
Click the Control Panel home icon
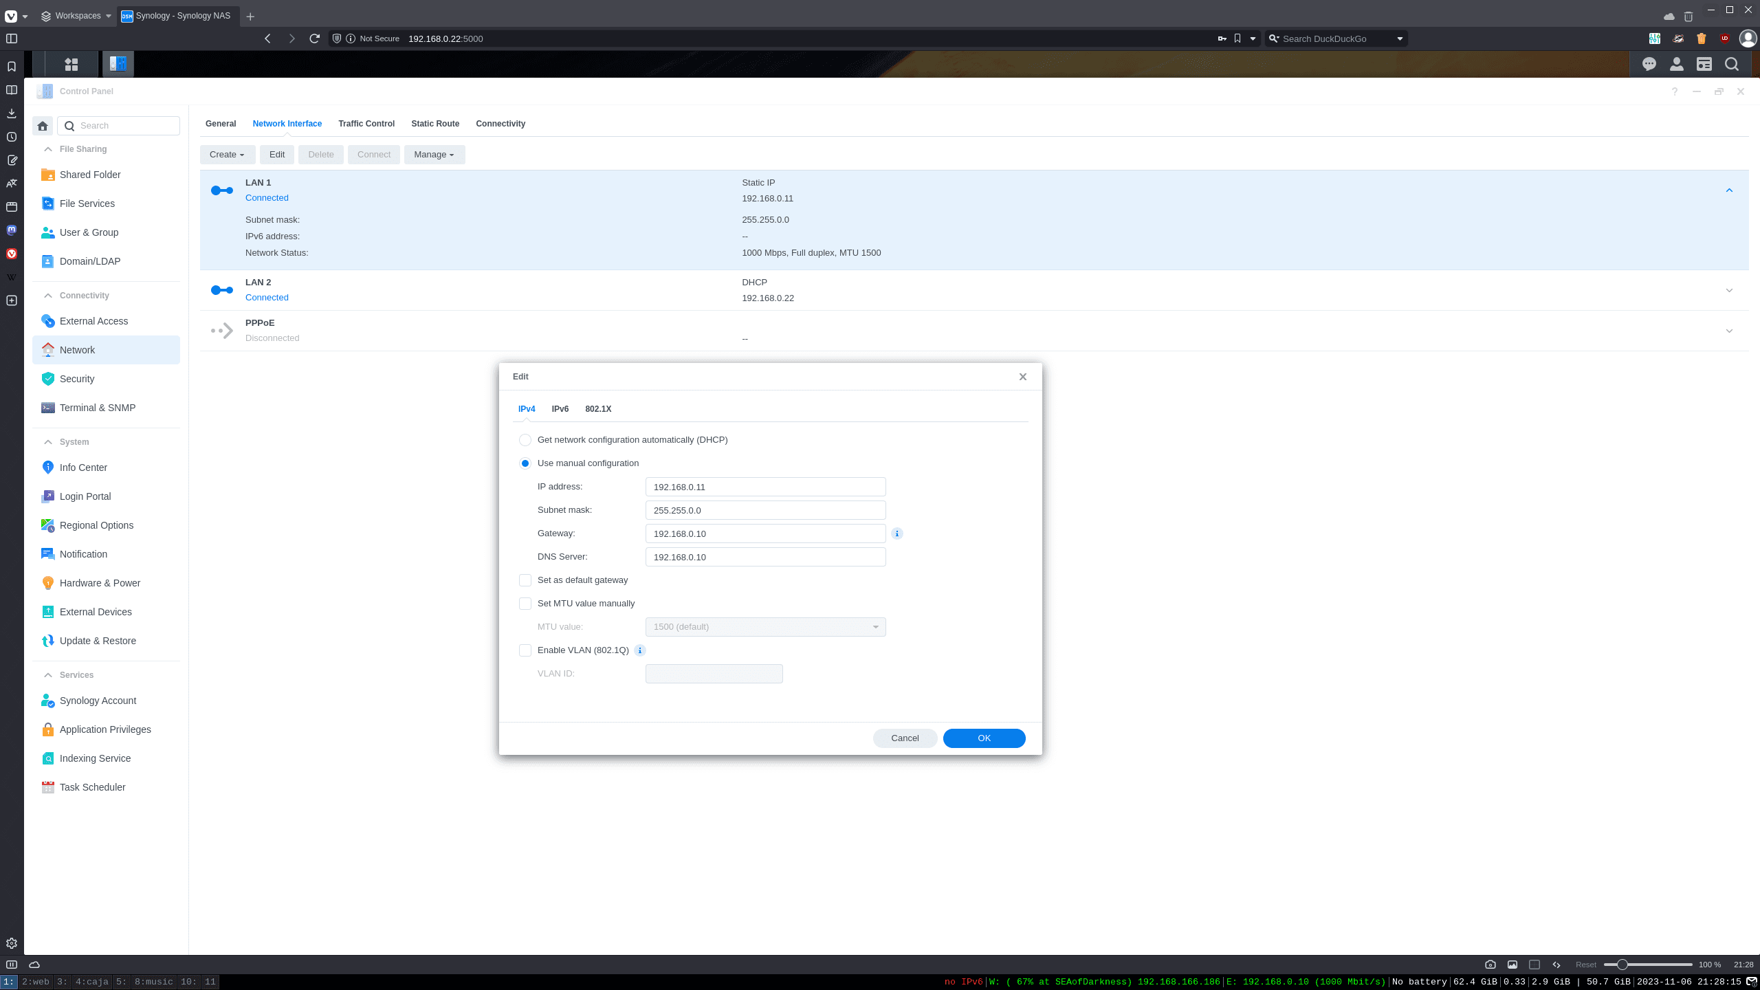pyautogui.click(x=43, y=126)
